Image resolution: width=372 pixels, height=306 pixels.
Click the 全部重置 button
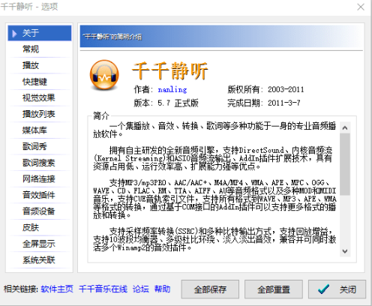point(274,289)
